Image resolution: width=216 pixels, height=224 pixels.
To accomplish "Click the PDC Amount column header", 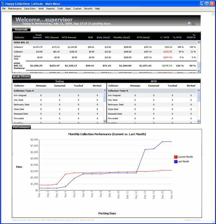I will [x=52, y=37].
